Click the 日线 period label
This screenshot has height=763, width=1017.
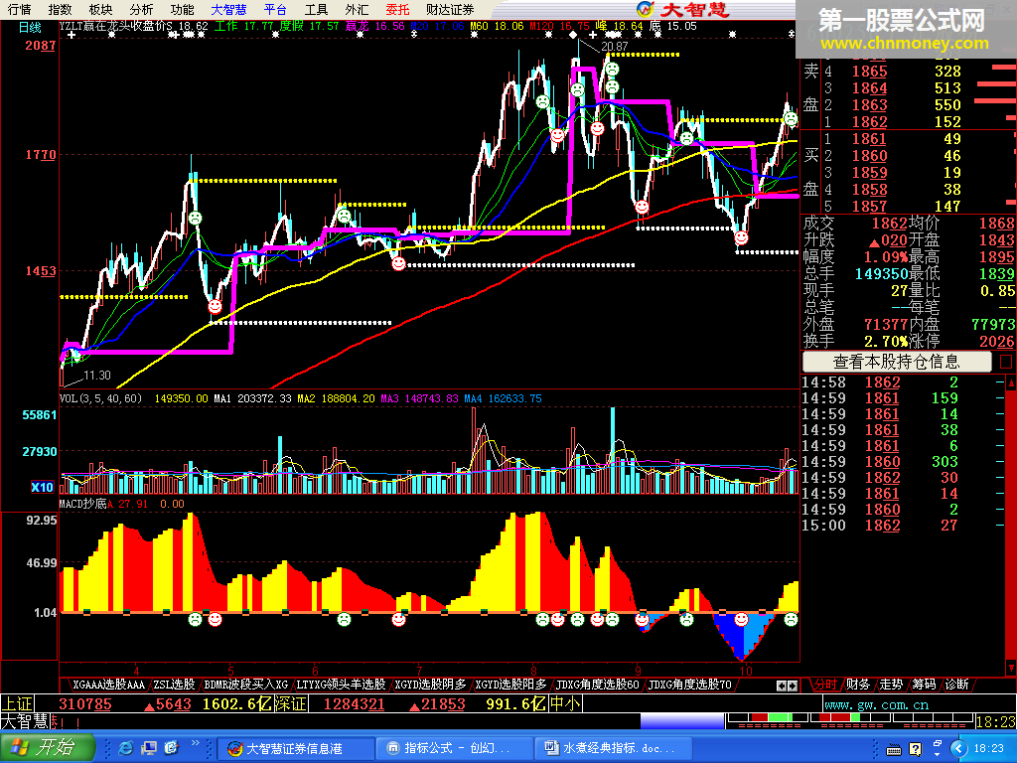30,27
